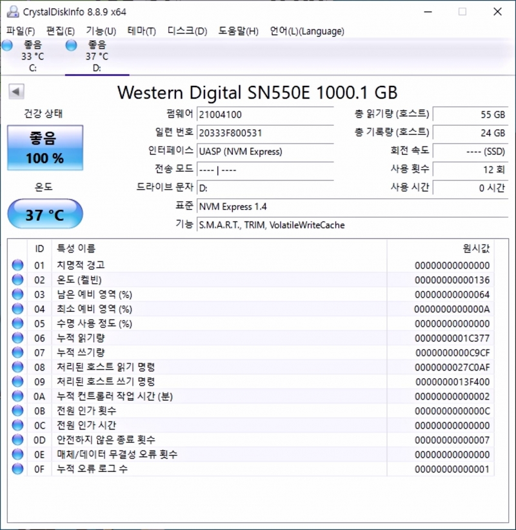
Task: Click status orb of 0C 전원 인가 시간
Action: click(x=17, y=425)
